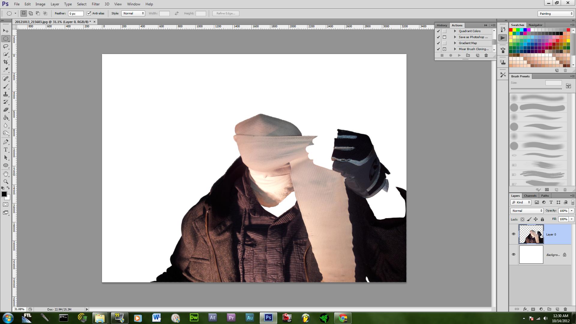
Task: Select the Clone Stamp tool
Action: pyautogui.click(x=6, y=94)
